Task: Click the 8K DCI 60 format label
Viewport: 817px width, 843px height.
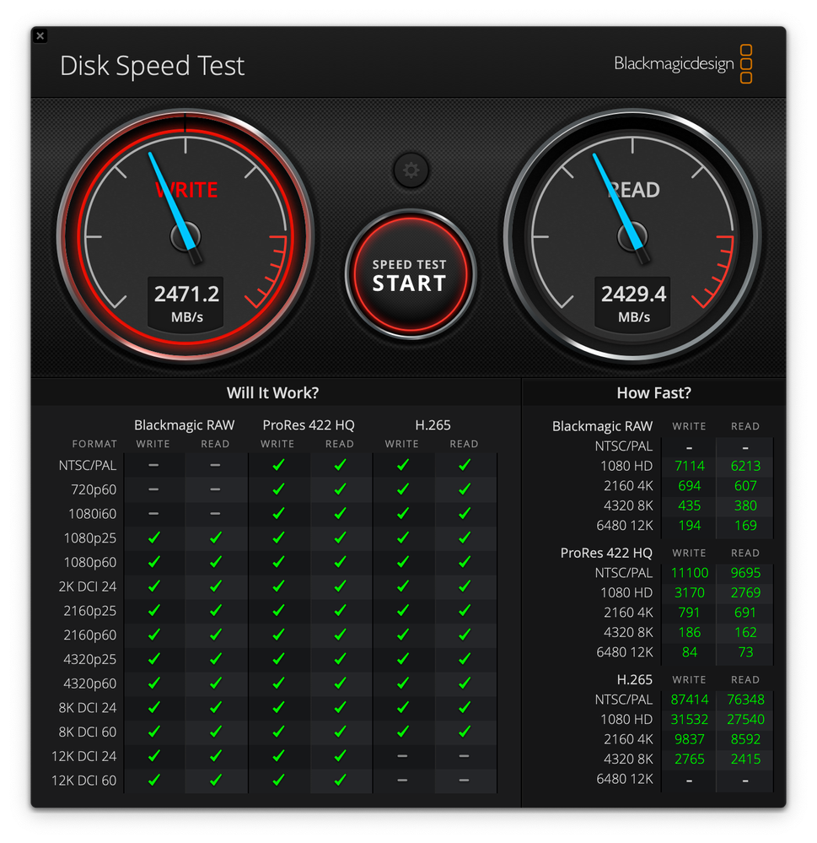Action: [x=88, y=732]
